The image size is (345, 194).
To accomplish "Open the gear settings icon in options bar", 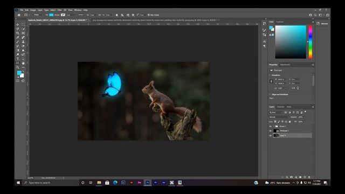I will click(x=133, y=15).
